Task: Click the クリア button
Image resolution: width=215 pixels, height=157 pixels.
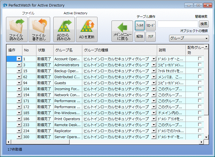Action: click(150, 37)
